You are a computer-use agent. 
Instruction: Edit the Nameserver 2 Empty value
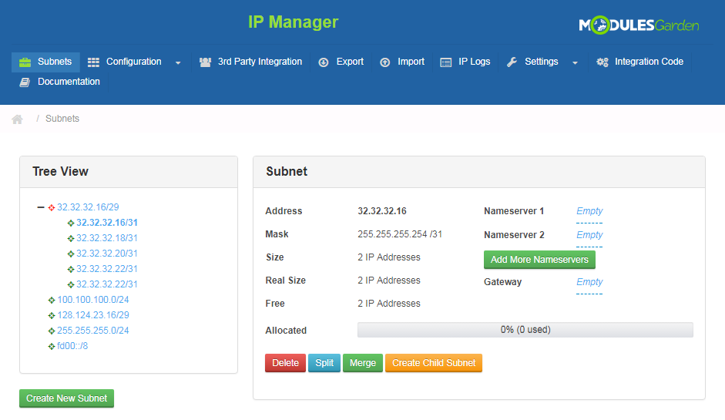(x=589, y=235)
